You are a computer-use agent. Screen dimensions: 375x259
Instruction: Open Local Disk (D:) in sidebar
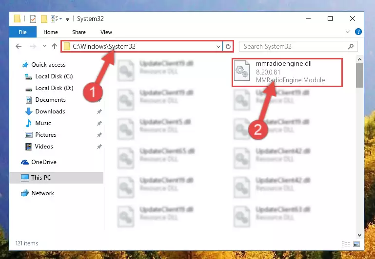pyautogui.click(x=54, y=88)
